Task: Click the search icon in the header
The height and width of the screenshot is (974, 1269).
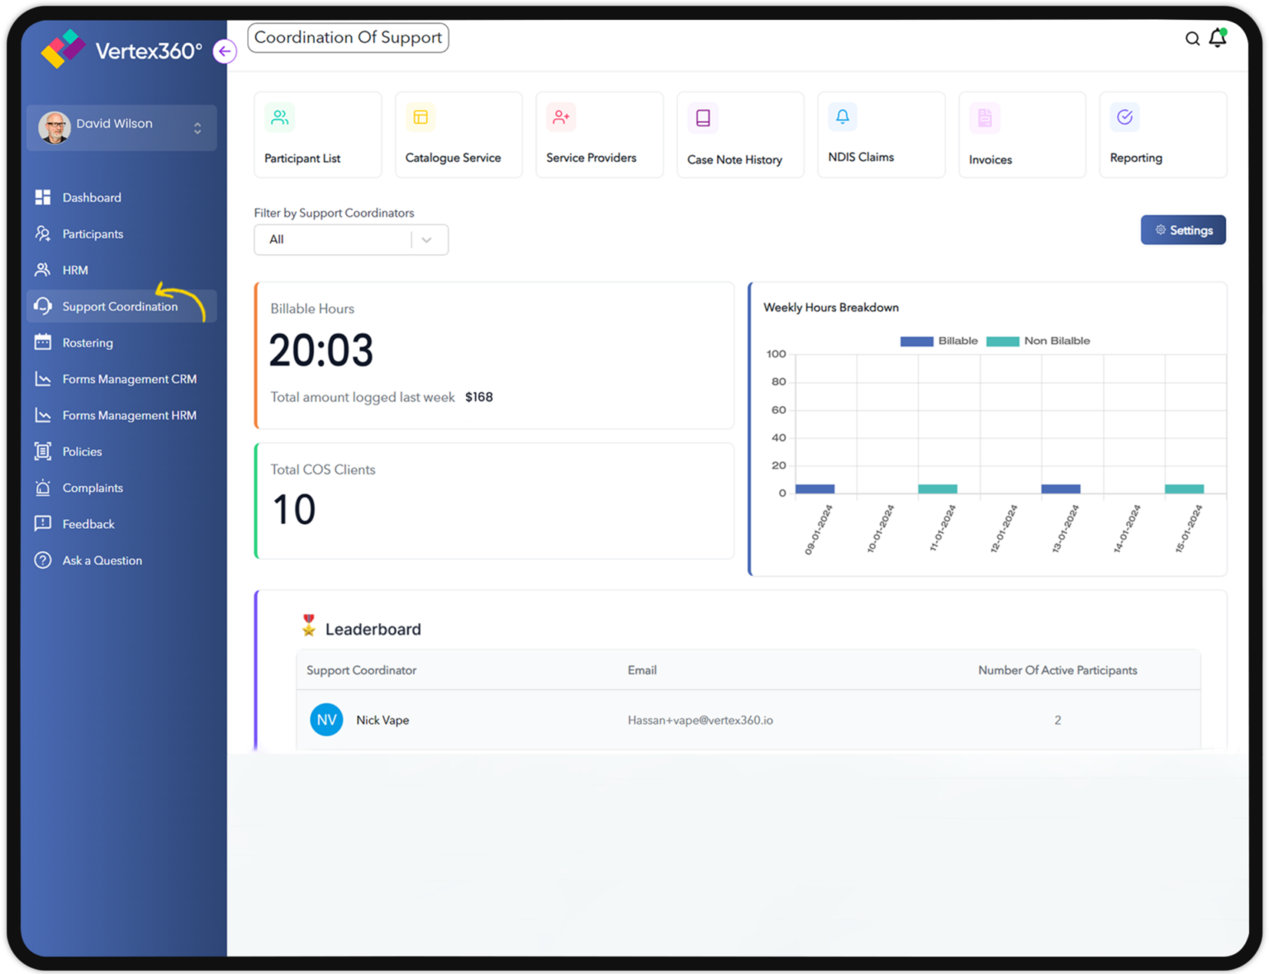Action: 1192,38
